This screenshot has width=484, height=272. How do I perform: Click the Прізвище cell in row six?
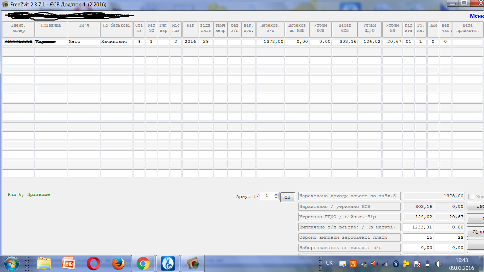51,89
